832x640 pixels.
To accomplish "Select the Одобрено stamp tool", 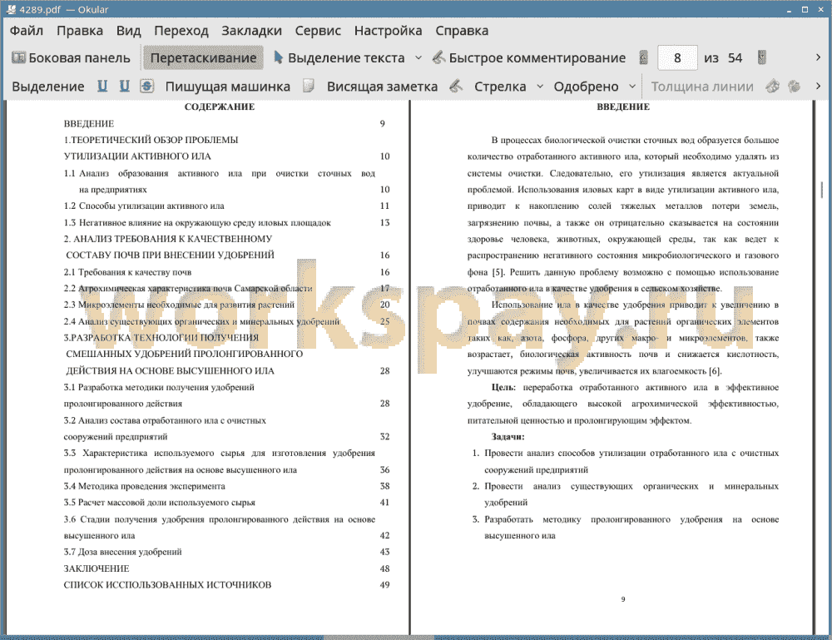I will click(586, 87).
